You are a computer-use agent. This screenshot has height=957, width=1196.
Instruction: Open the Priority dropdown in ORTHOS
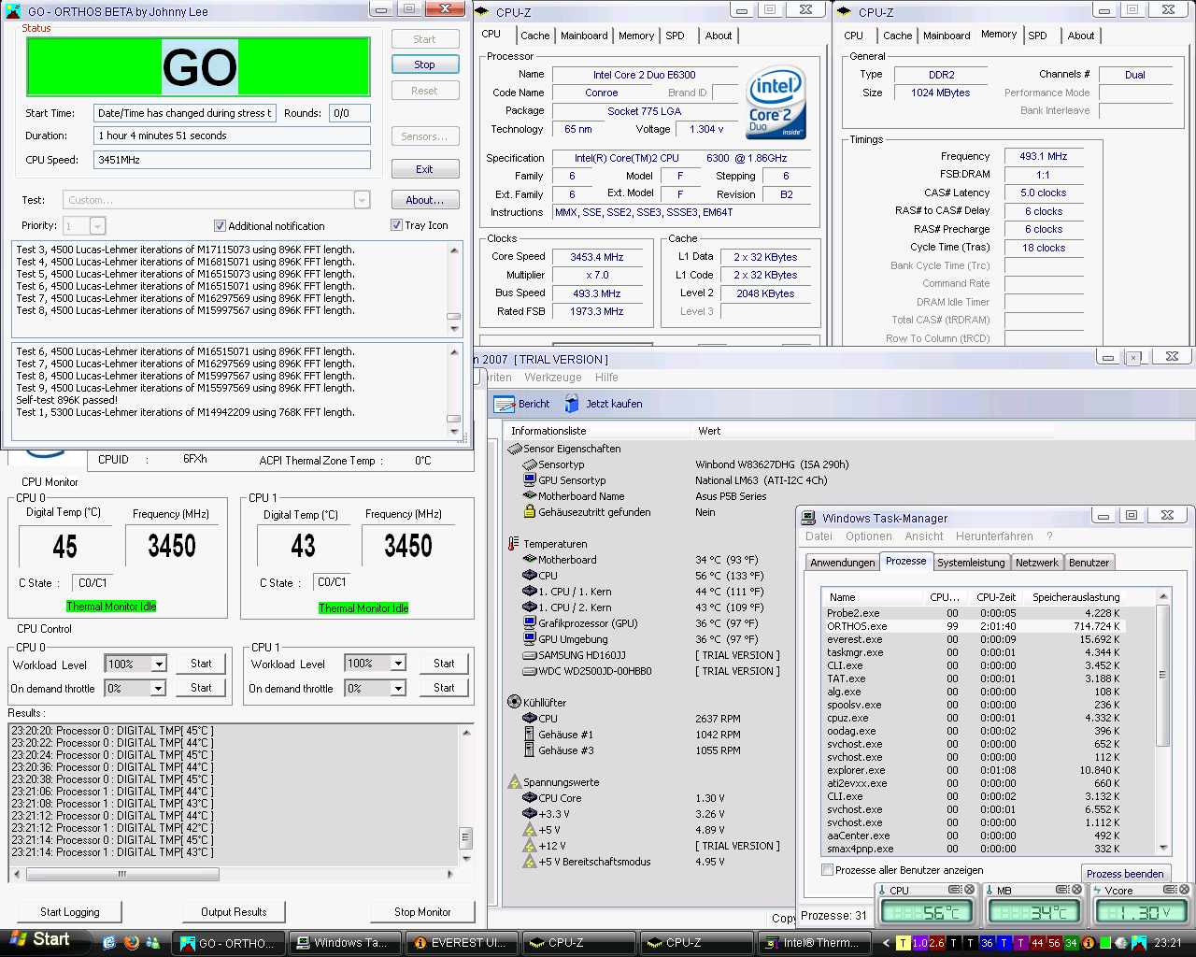[x=97, y=226]
